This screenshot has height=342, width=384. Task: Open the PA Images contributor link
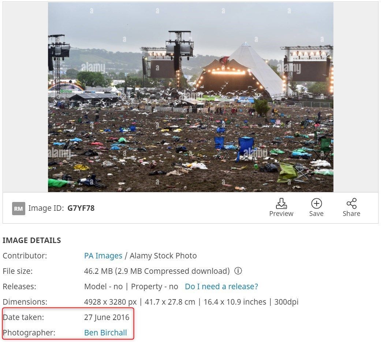point(103,255)
